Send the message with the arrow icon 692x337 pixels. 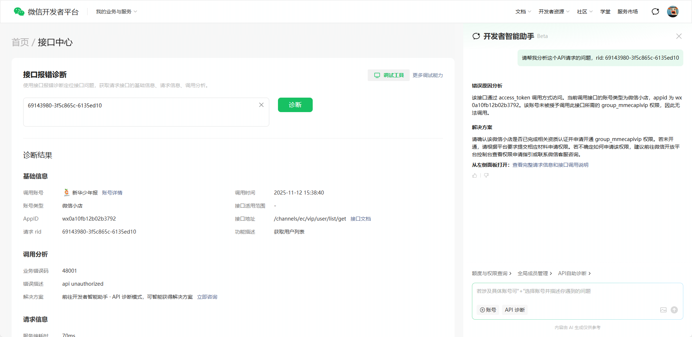[x=674, y=310]
